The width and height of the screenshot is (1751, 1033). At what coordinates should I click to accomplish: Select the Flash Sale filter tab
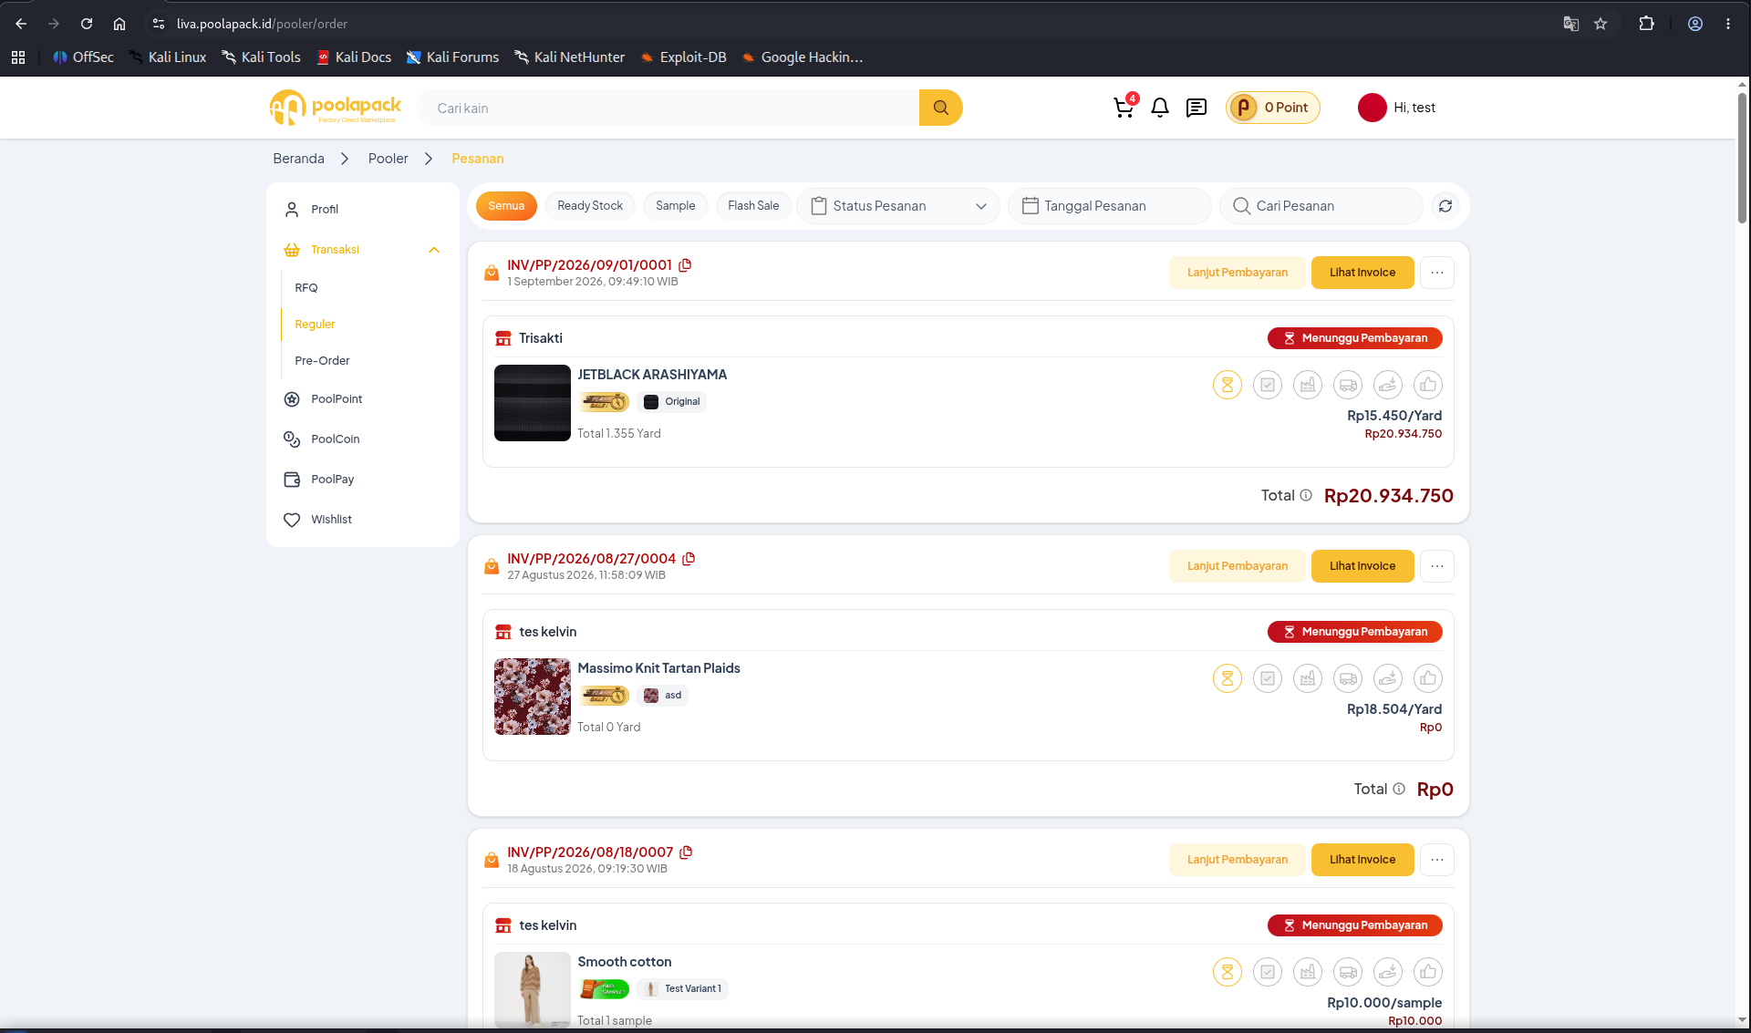(753, 206)
